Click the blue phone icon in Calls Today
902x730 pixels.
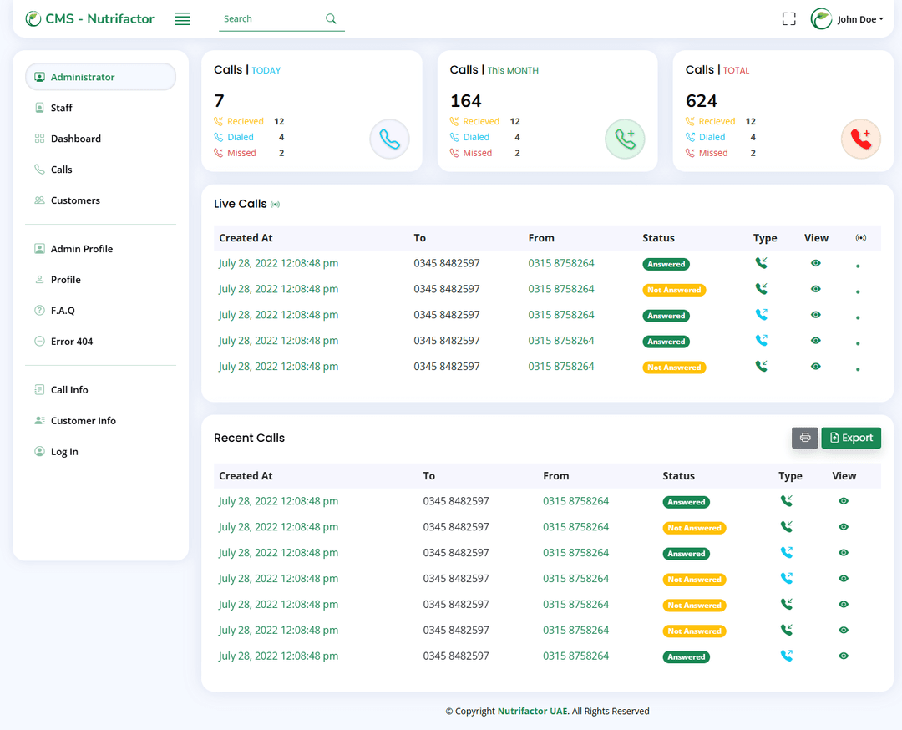(389, 139)
